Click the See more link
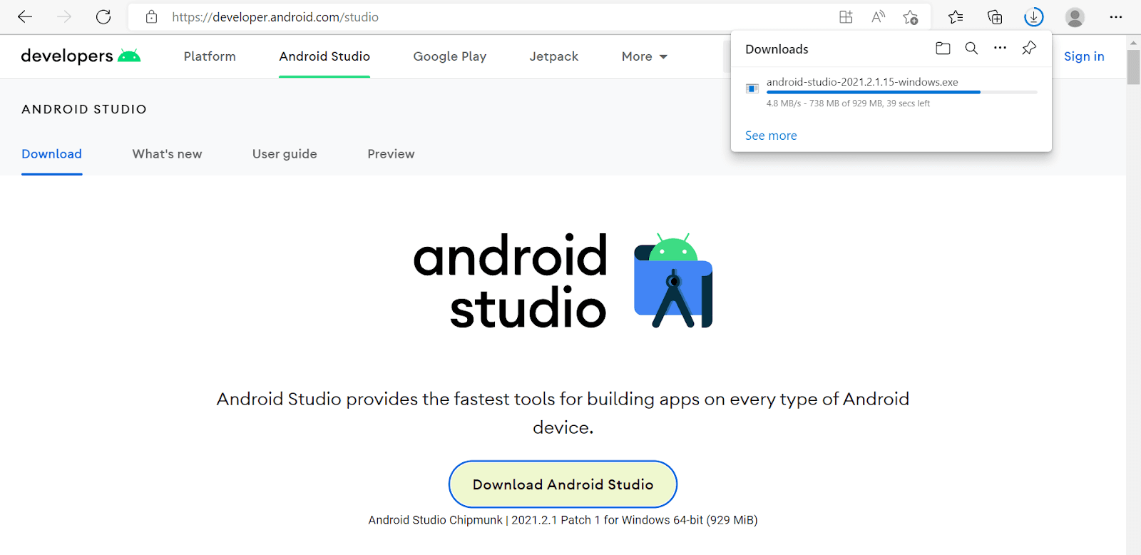Viewport: 1141px width, 555px height. 771,136
